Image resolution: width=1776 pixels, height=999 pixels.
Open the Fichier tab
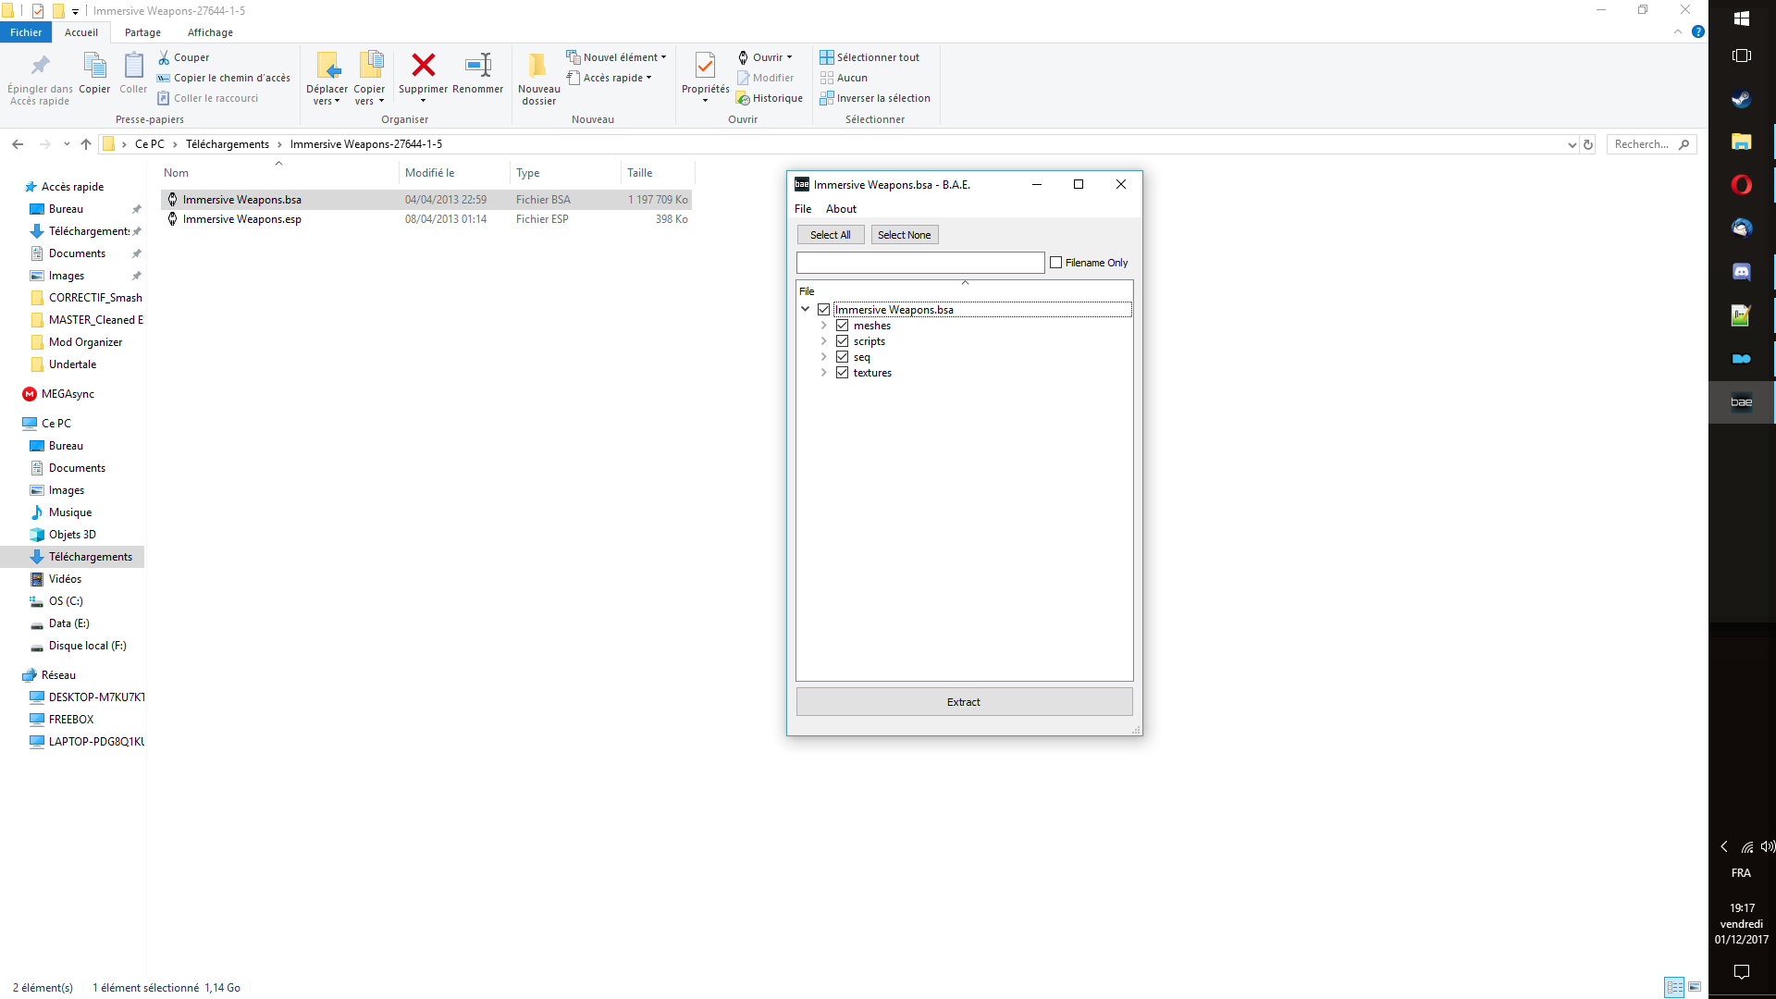pos(26,32)
